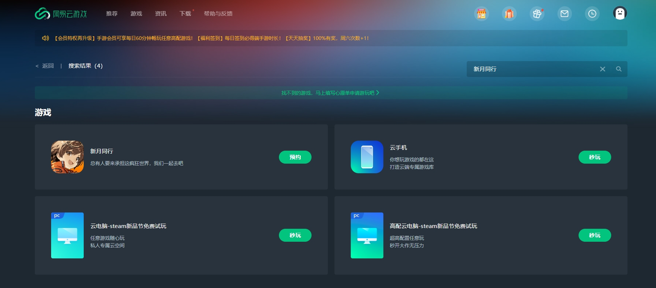Click the speaker announcement icon
Viewport: 656px width, 288px height.
pyautogui.click(x=46, y=38)
